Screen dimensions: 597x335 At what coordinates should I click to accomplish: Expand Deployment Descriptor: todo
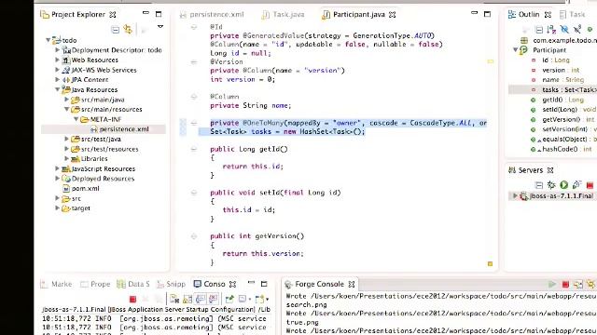click(x=57, y=49)
